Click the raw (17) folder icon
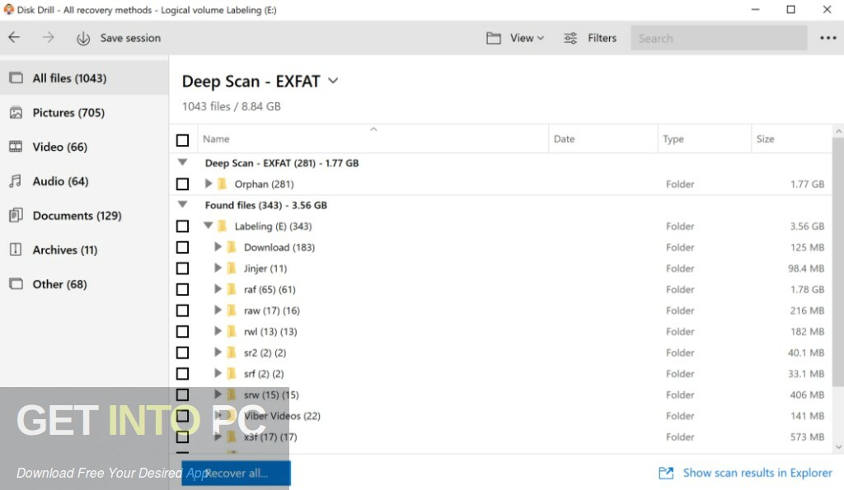 [x=232, y=310]
